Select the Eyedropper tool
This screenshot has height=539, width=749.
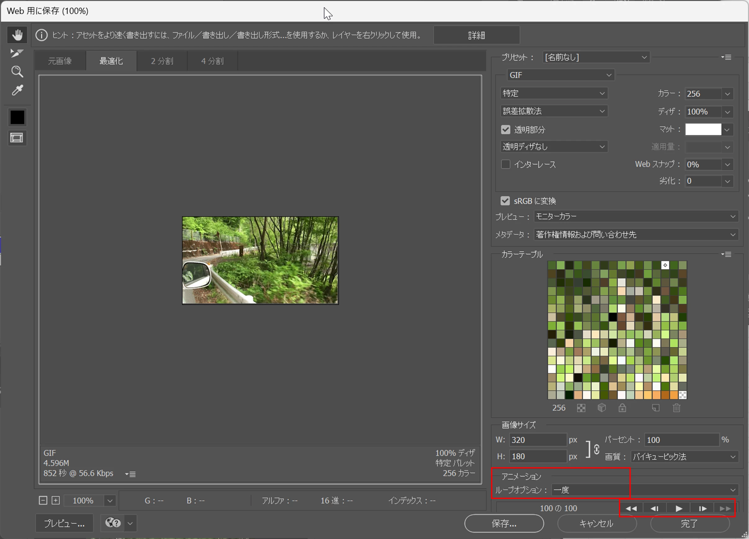tap(17, 90)
